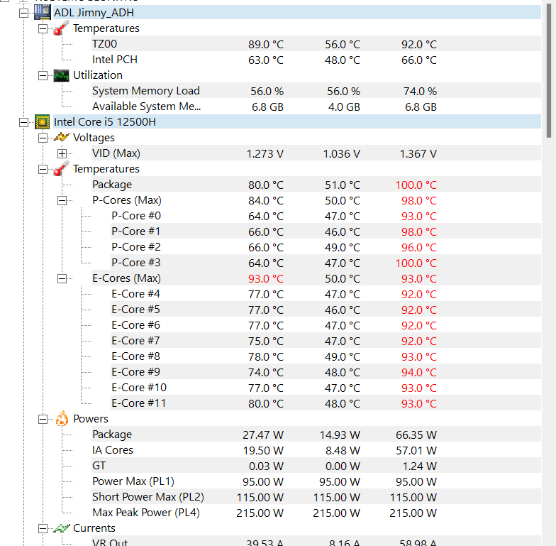Click the 74.0 % memory load max value
556x546 pixels.
[x=420, y=91]
